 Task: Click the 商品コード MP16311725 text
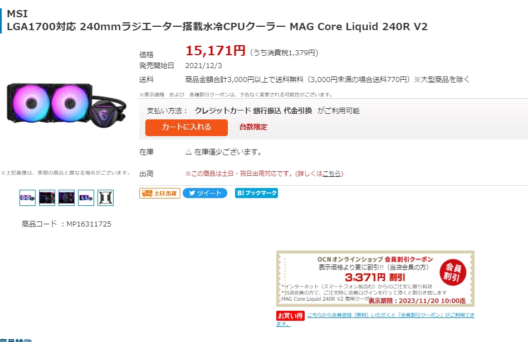pos(66,224)
